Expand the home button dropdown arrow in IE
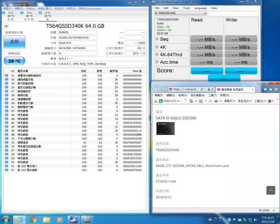The height and width of the screenshot is (224, 280). tap(196, 101)
